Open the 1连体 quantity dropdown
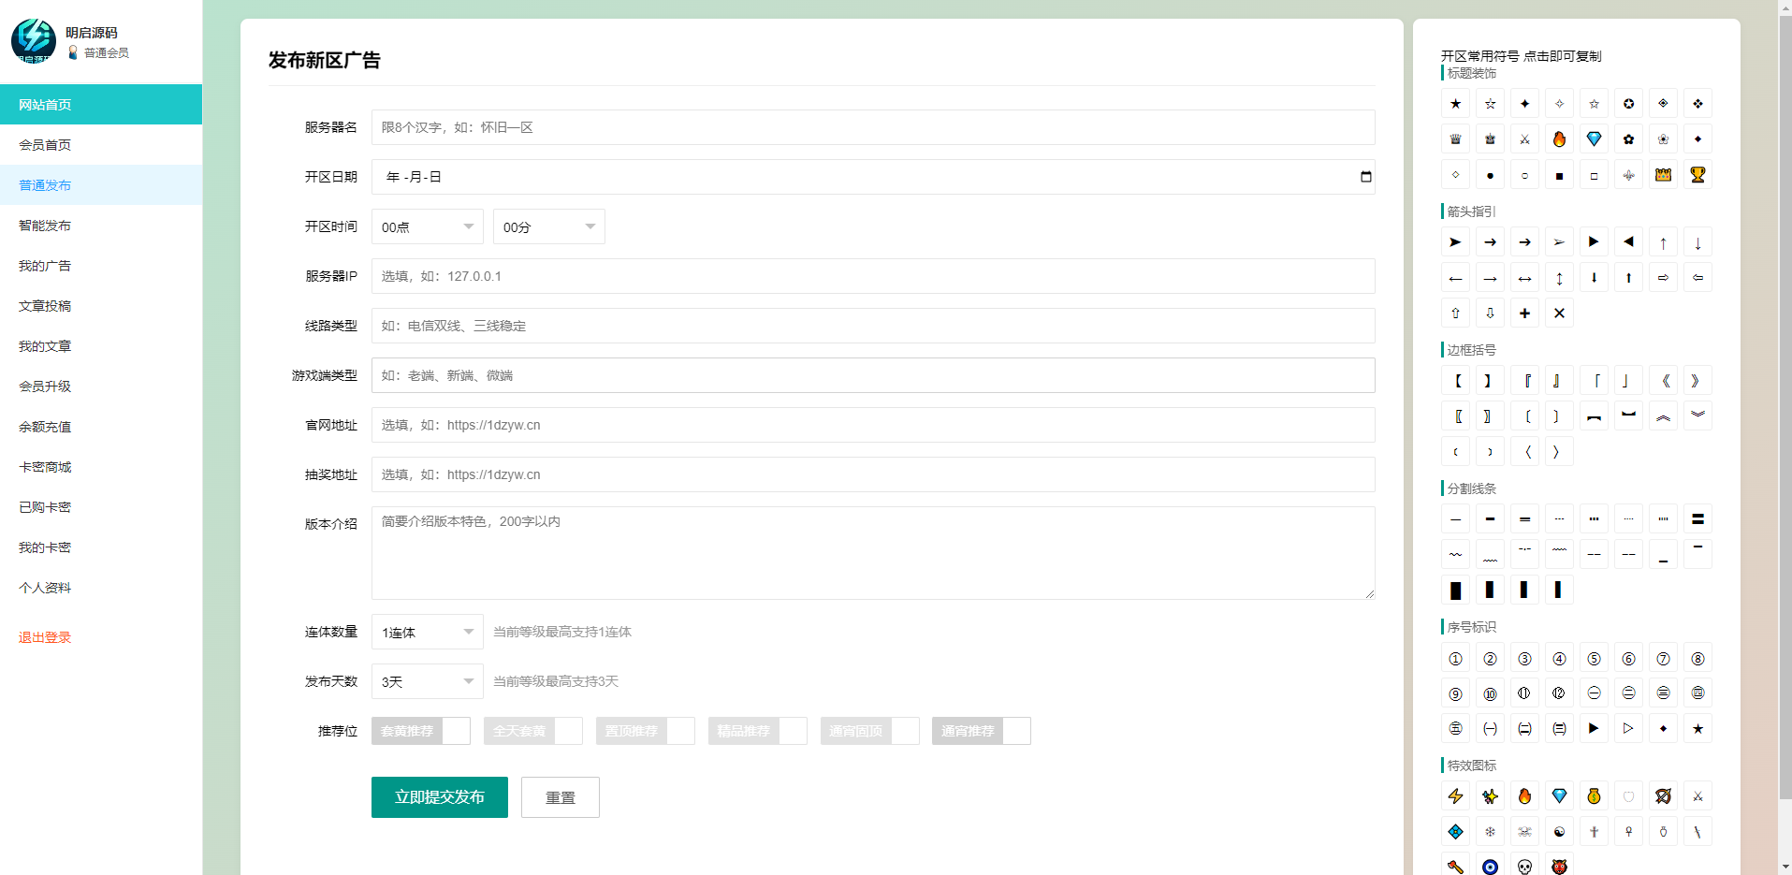Viewport: 1792px width, 875px height. 428,632
